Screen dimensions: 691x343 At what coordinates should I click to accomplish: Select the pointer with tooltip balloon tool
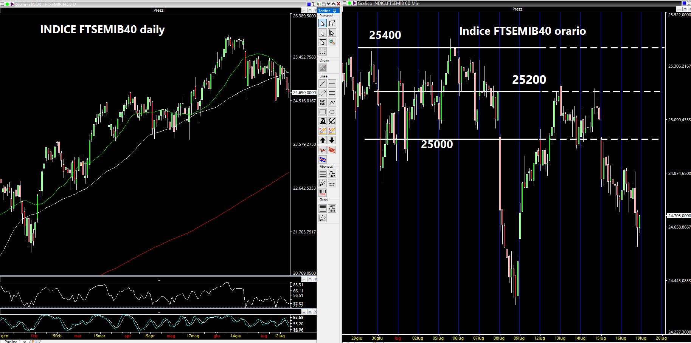point(332,23)
